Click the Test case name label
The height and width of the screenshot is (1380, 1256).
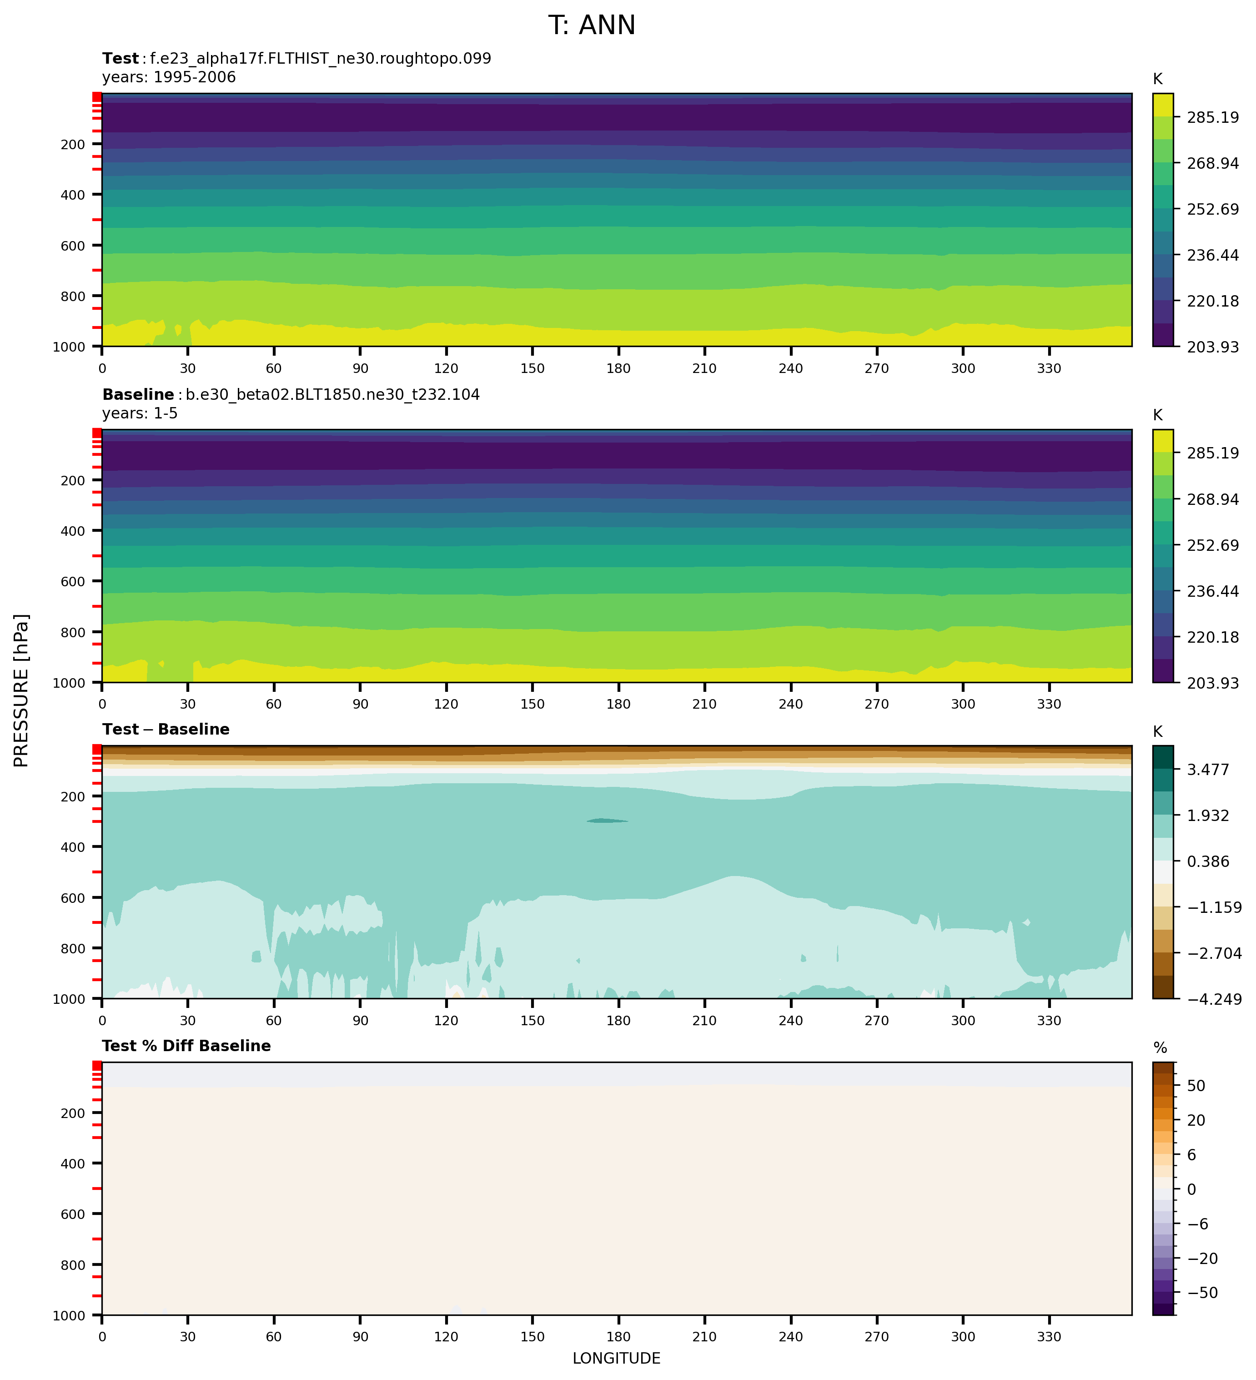click(x=296, y=59)
